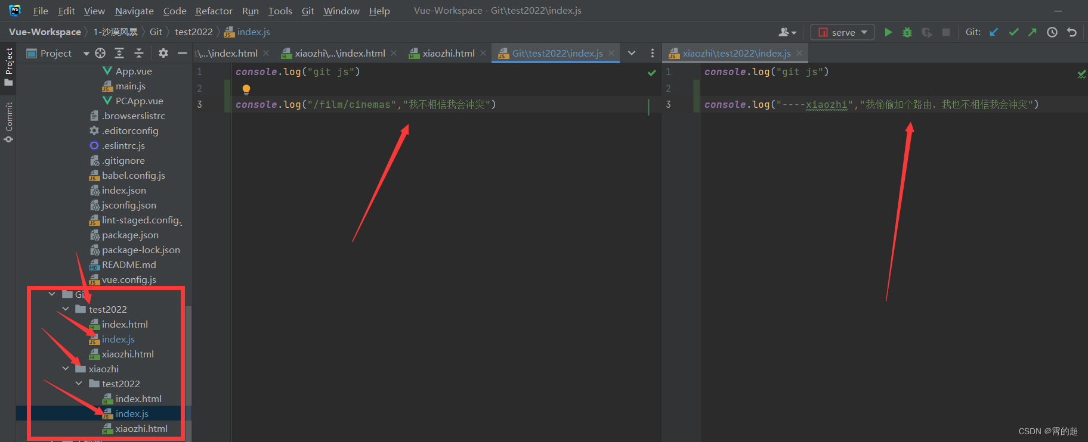Image resolution: width=1088 pixels, height=442 pixels.
Task: Start debugging with the bug icon
Action: tap(907, 32)
